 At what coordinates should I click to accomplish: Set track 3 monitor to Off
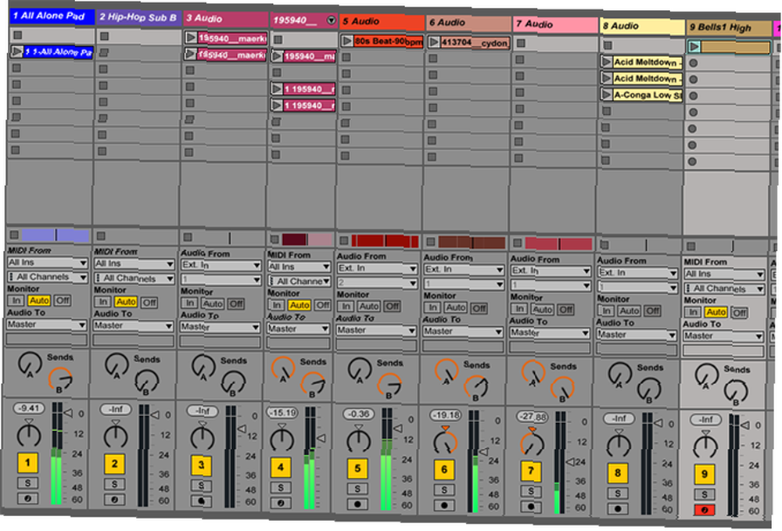tap(236, 303)
